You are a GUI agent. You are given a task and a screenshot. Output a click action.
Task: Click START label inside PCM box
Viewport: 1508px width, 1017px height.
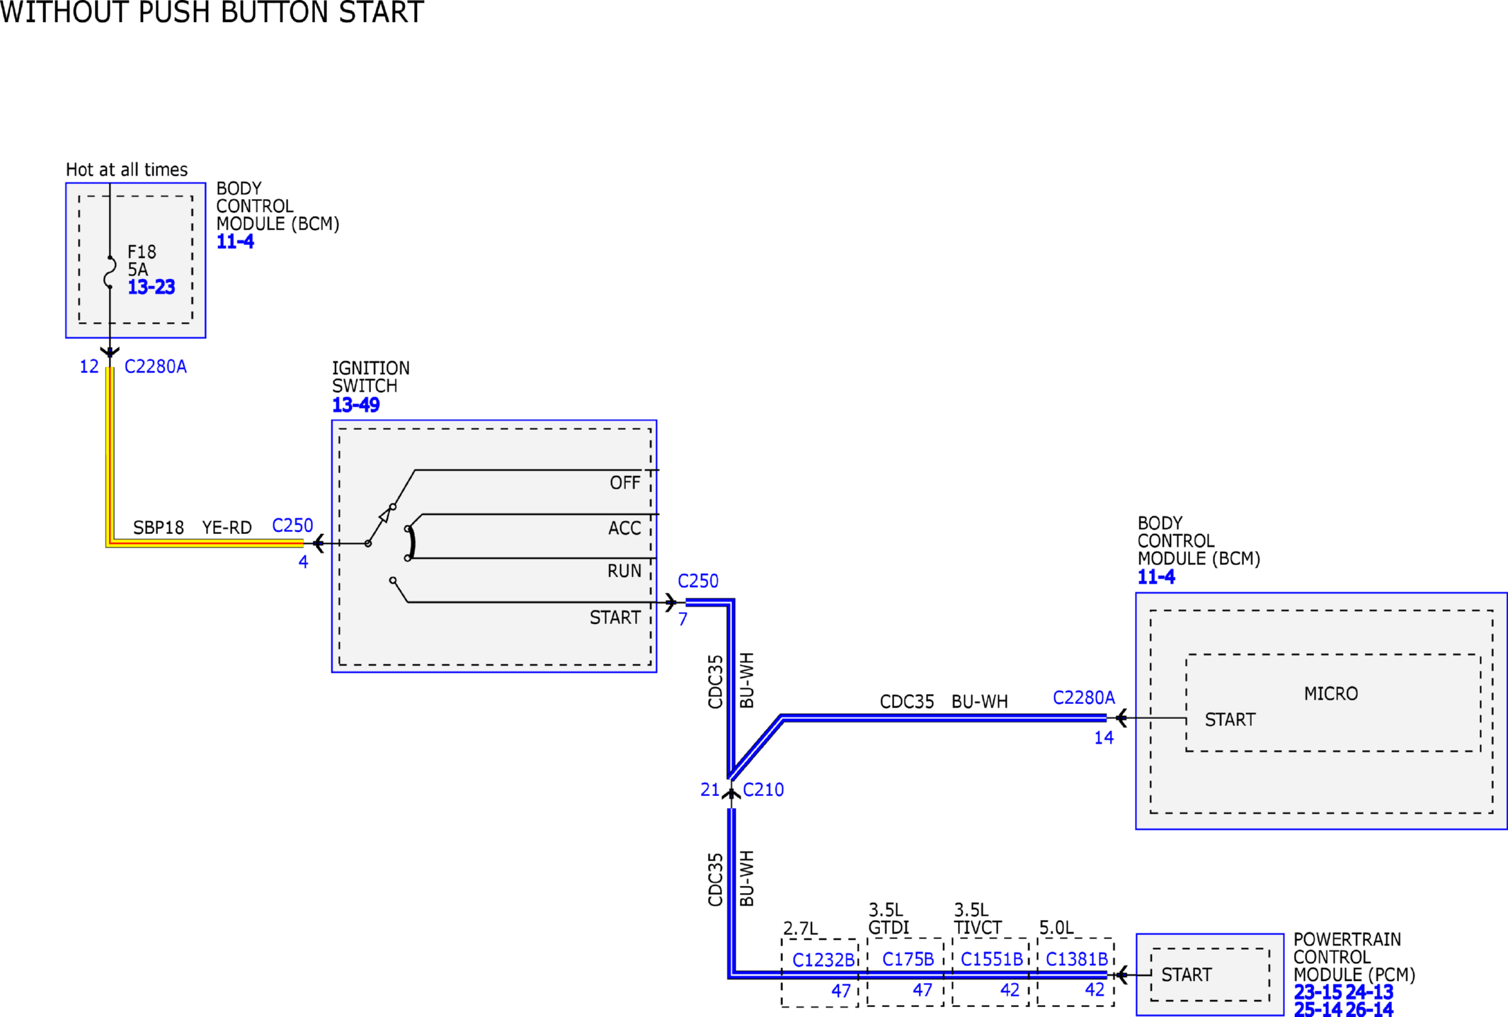tap(1187, 975)
